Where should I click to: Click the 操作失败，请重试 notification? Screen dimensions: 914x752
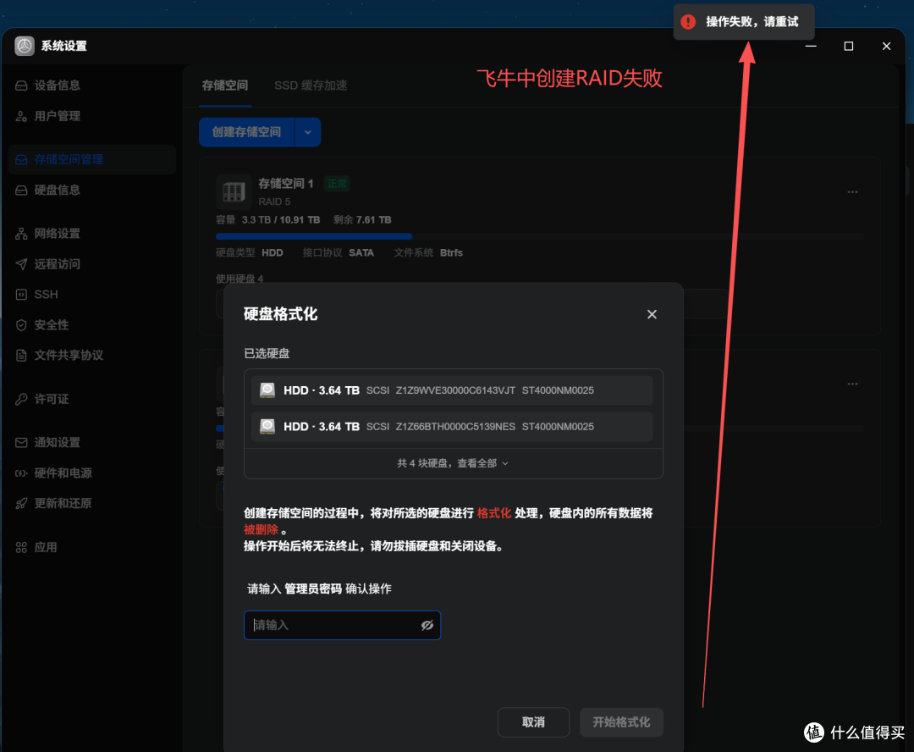click(x=744, y=22)
